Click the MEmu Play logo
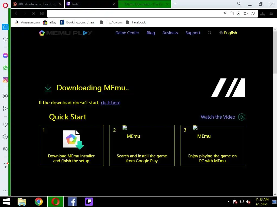 pyautogui.click(x=65, y=33)
